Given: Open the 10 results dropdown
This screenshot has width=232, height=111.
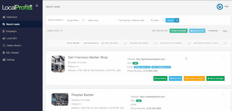Looking at the screenshot, I should pos(157,20).
